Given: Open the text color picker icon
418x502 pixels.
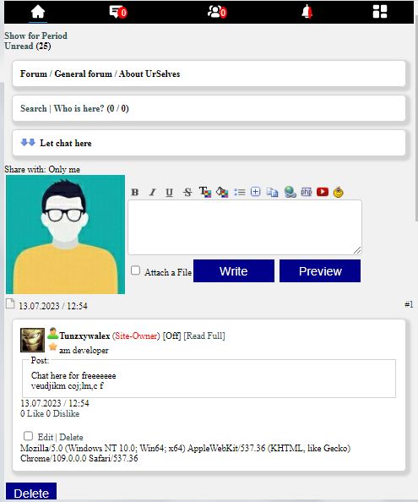Looking at the screenshot, I should (x=204, y=192).
